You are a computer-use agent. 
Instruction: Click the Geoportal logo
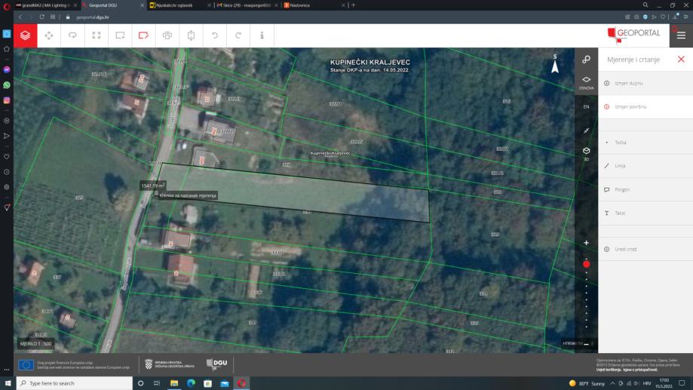633,35
